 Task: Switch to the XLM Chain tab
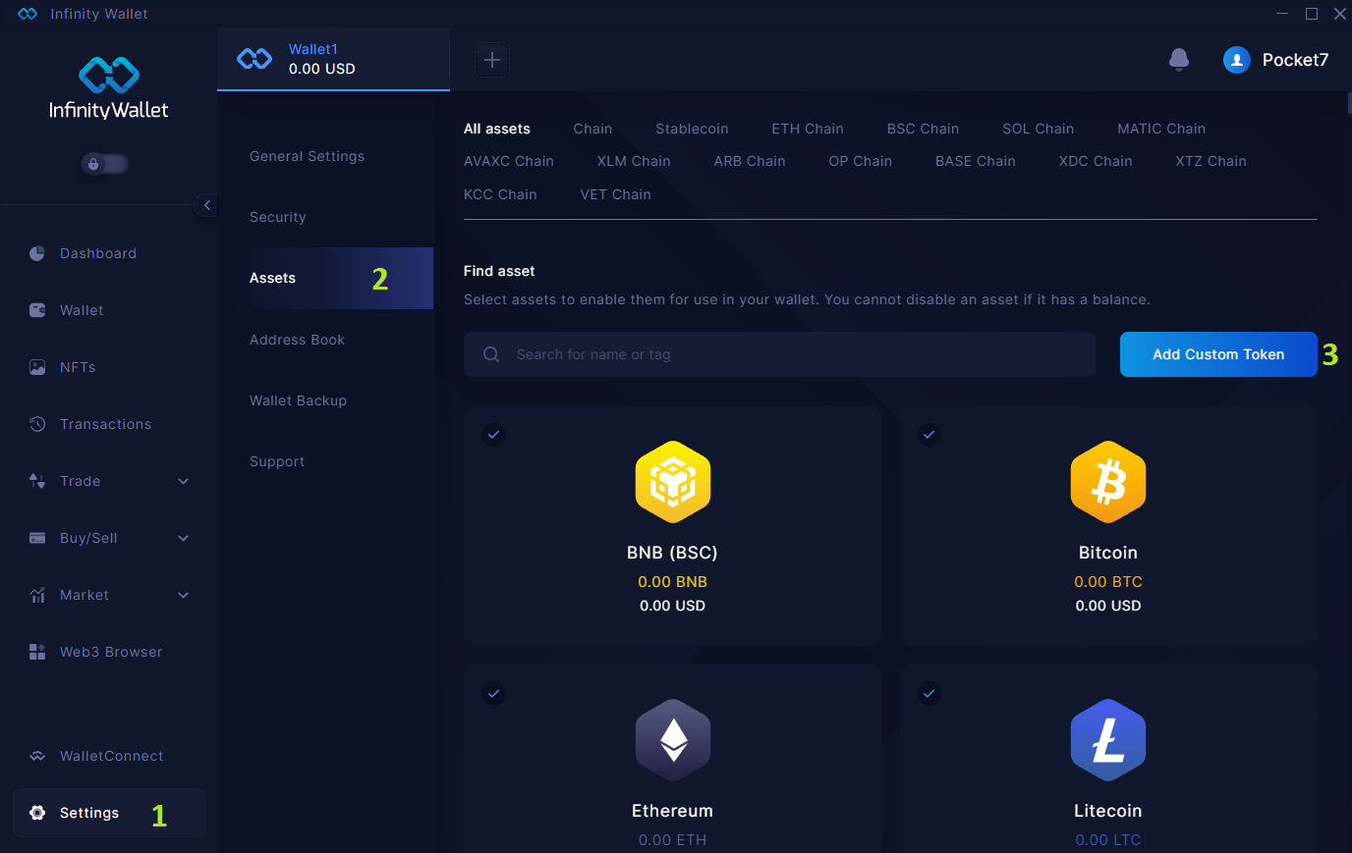(634, 161)
